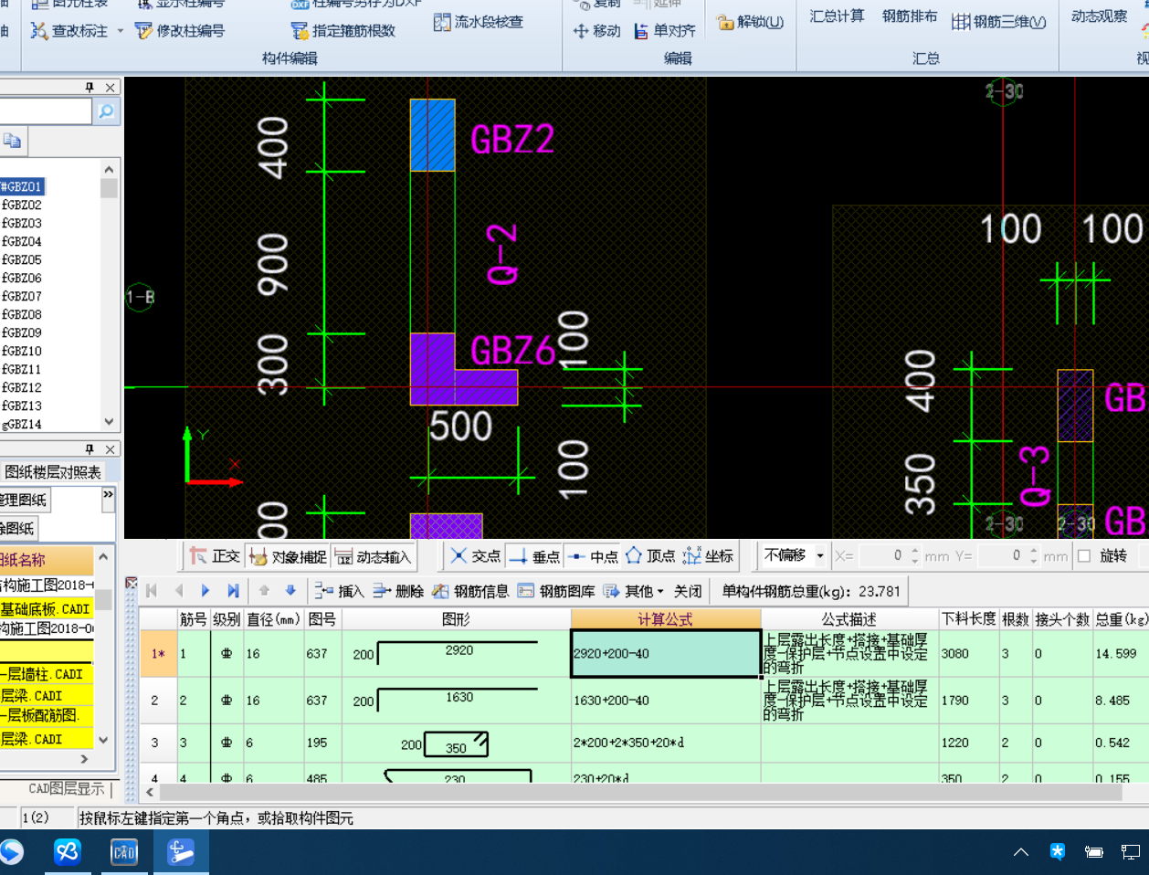Viewport: 1149px width, 875px height.
Task: Click the component search input field
Action: [46, 111]
